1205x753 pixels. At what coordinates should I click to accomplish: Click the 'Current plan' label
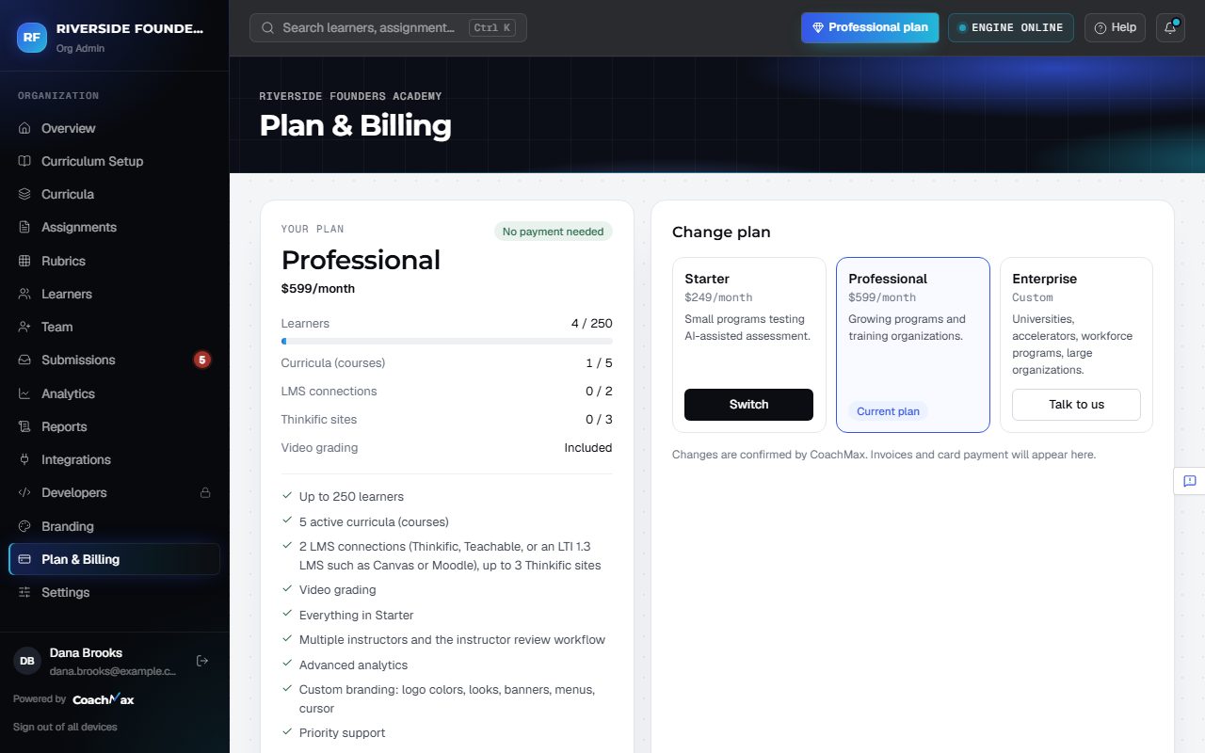tap(888, 411)
